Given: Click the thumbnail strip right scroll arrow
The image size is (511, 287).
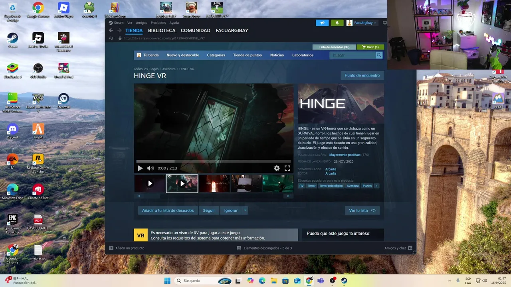Looking at the screenshot, I should click(x=288, y=196).
